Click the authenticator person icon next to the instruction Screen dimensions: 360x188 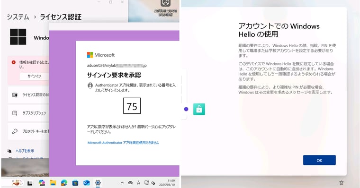(90, 85)
